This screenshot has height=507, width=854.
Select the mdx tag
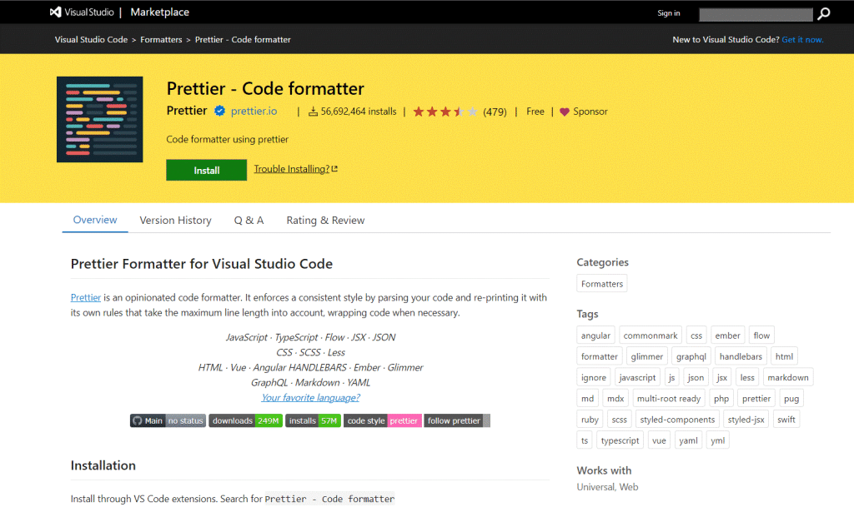[x=615, y=398]
